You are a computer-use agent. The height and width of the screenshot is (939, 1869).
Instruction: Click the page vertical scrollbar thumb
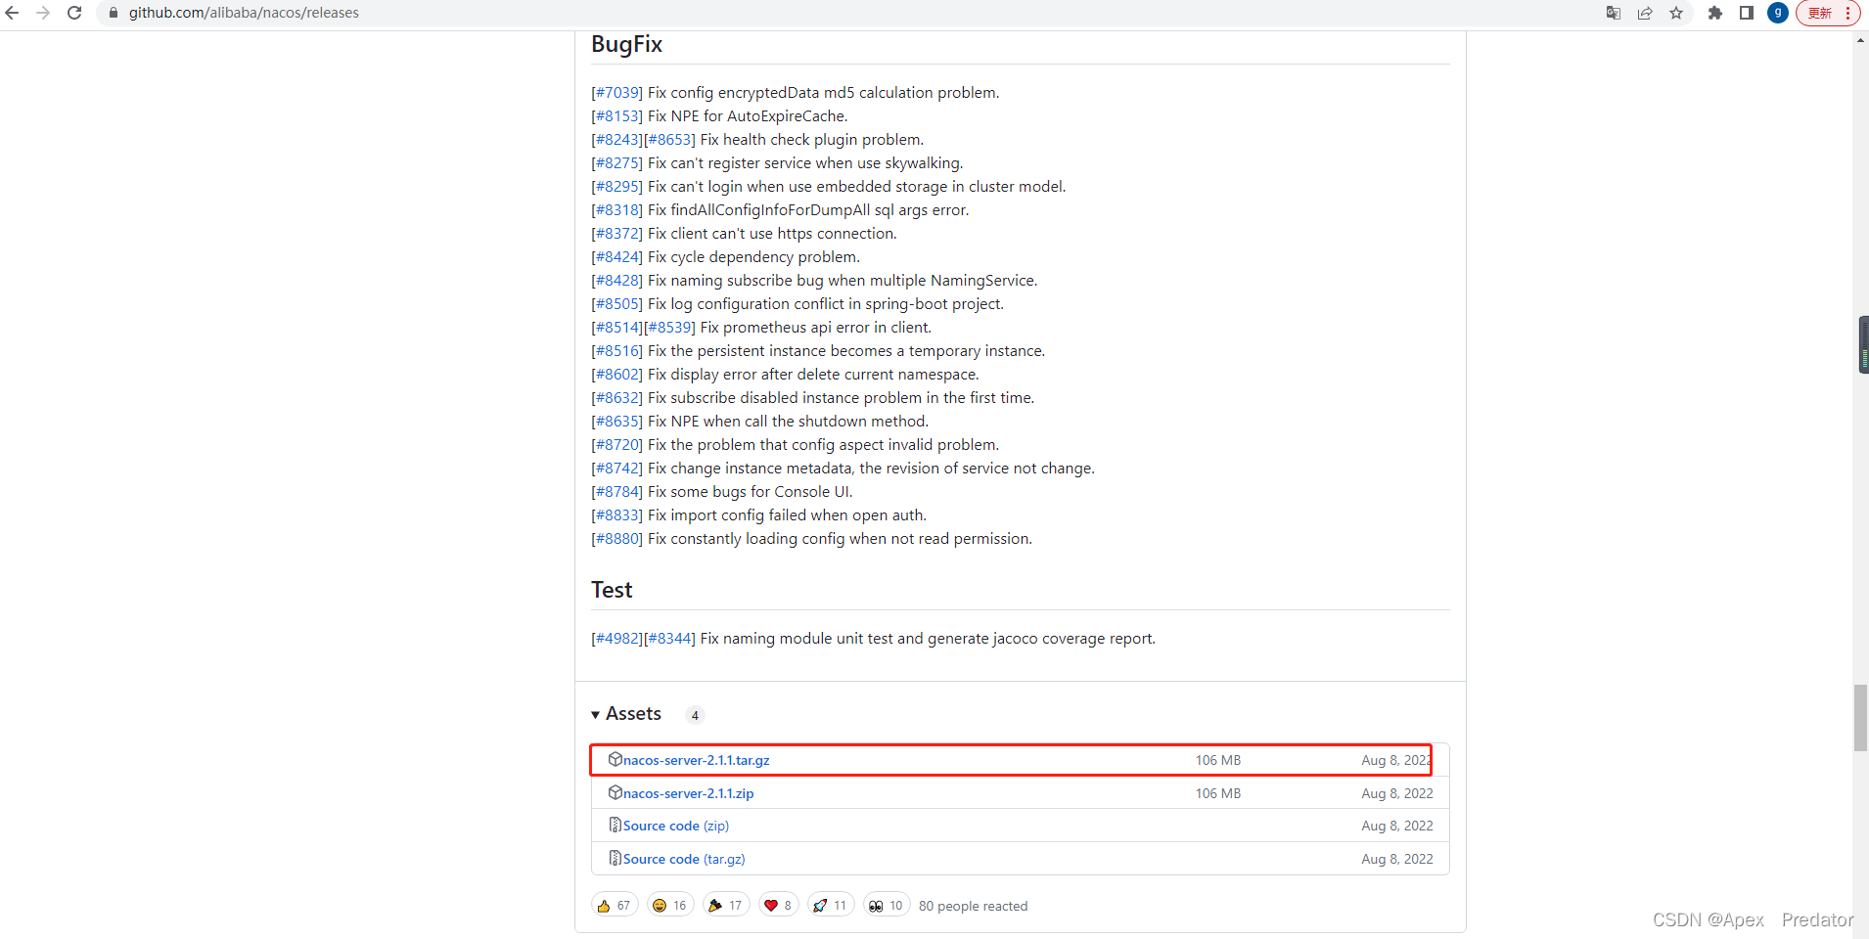click(1860, 718)
